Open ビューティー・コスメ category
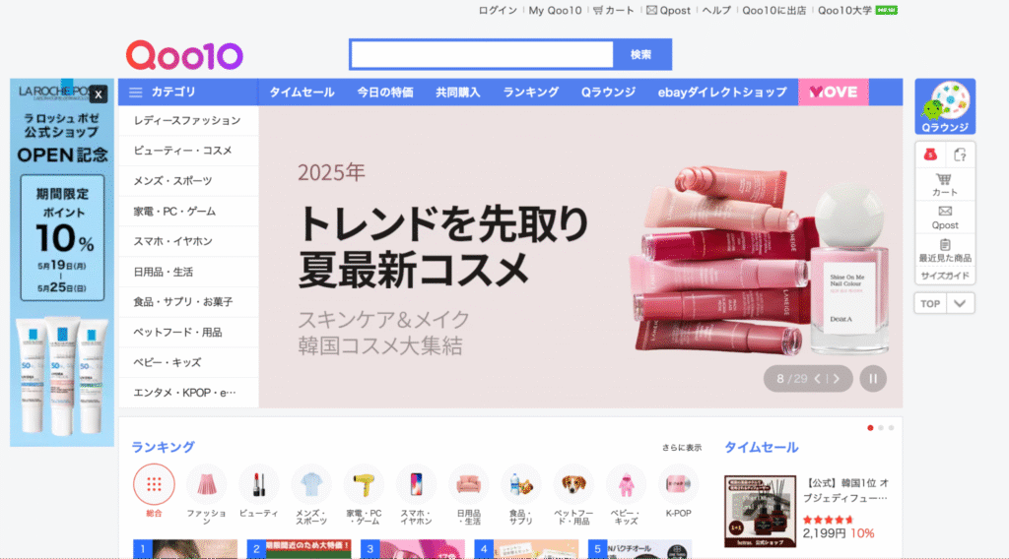This screenshot has width=1009, height=559. click(182, 151)
